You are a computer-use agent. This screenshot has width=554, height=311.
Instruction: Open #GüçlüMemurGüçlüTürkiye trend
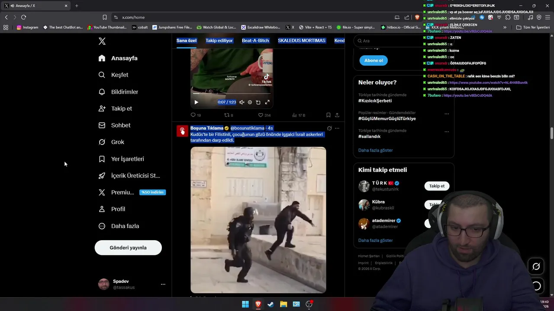click(387, 119)
